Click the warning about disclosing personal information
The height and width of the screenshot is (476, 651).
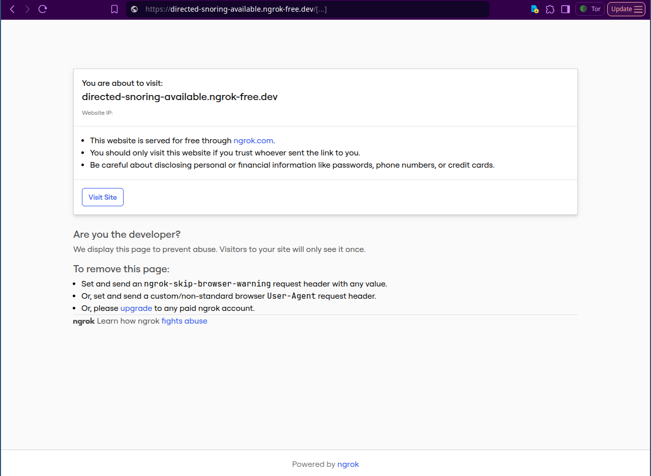click(292, 165)
